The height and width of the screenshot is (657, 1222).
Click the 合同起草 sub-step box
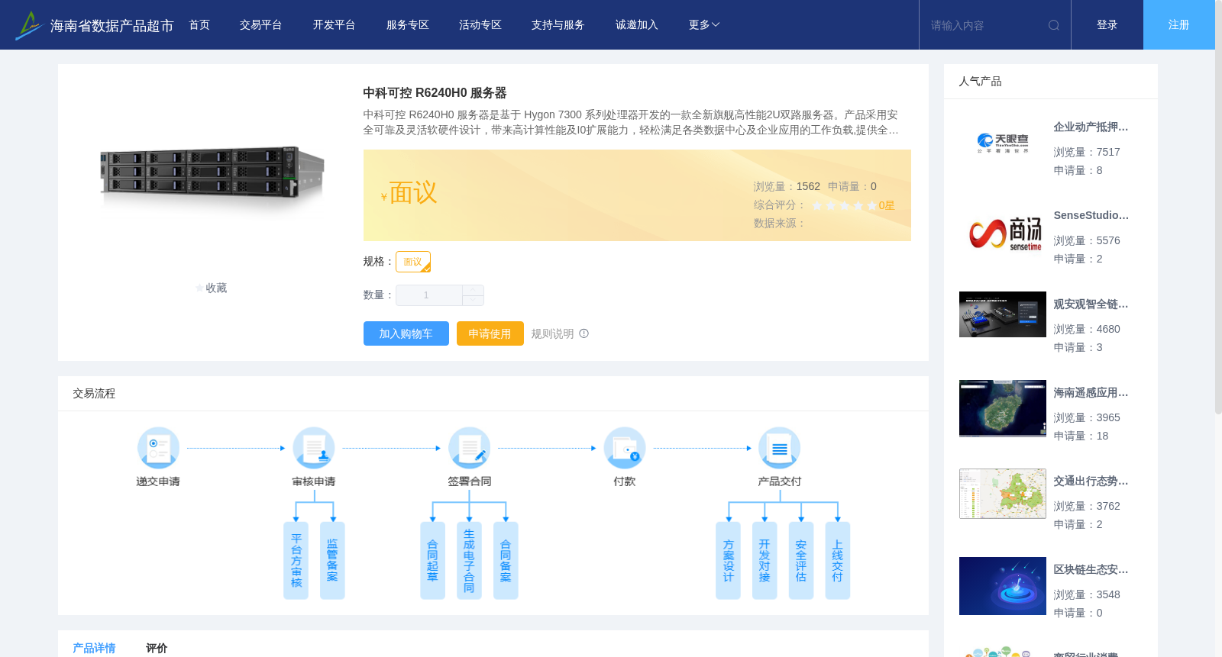click(x=432, y=561)
